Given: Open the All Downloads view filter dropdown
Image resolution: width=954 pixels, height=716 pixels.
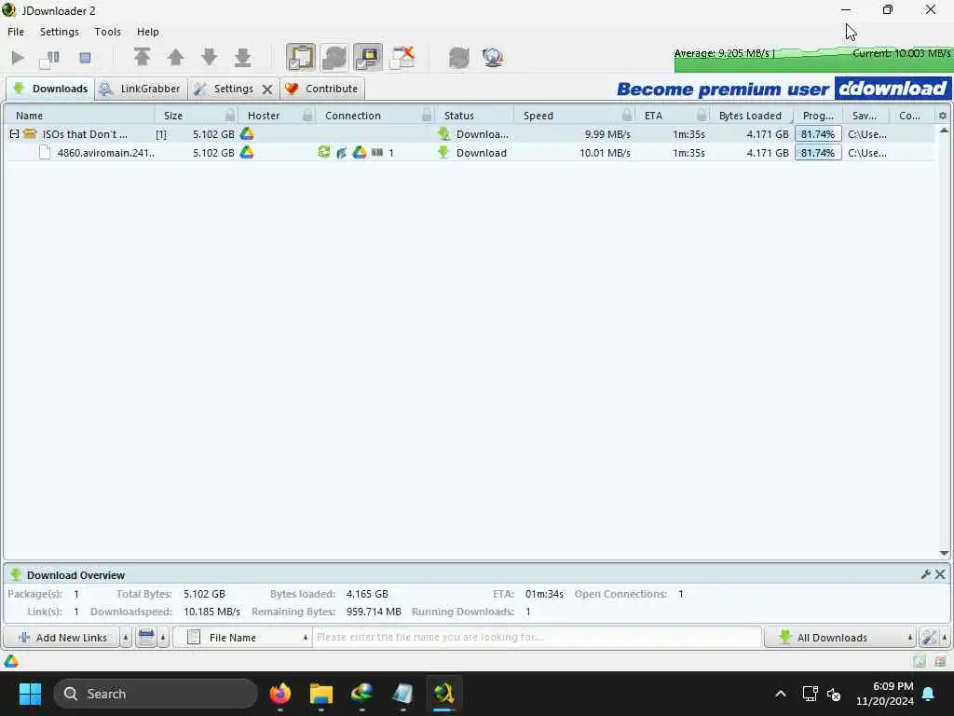Looking at the screenshot, I should tap(840, 638).
